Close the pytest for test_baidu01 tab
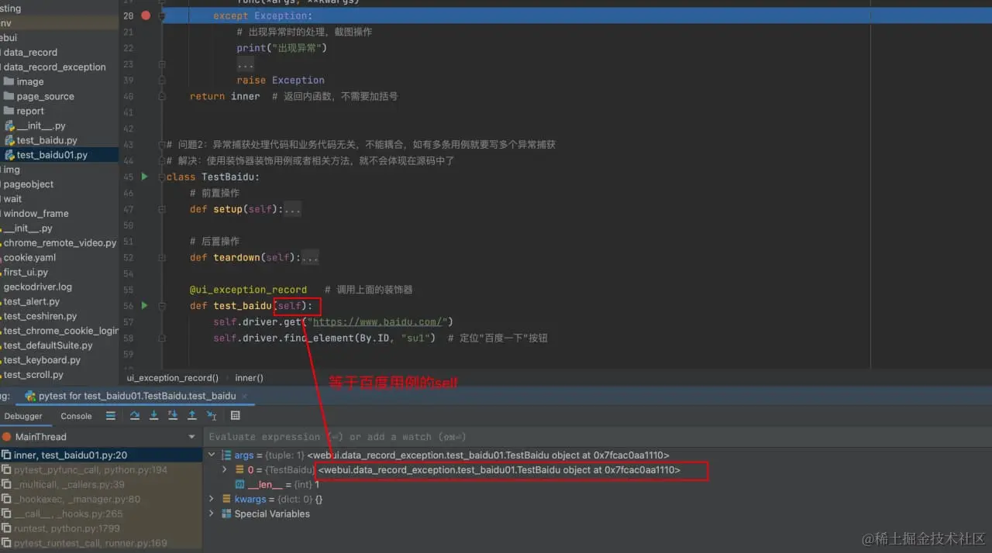 [245, 396]
